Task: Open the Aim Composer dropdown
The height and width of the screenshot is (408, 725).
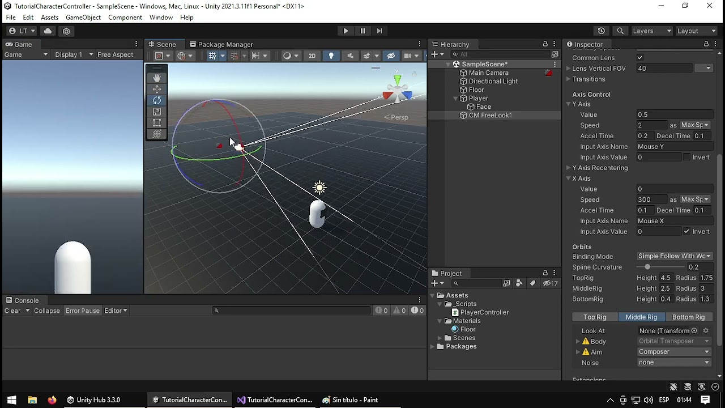Action: [x=674, y=352]
